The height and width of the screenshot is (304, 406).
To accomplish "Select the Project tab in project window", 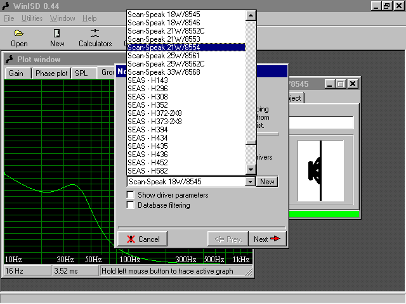I will click(296, 98).
